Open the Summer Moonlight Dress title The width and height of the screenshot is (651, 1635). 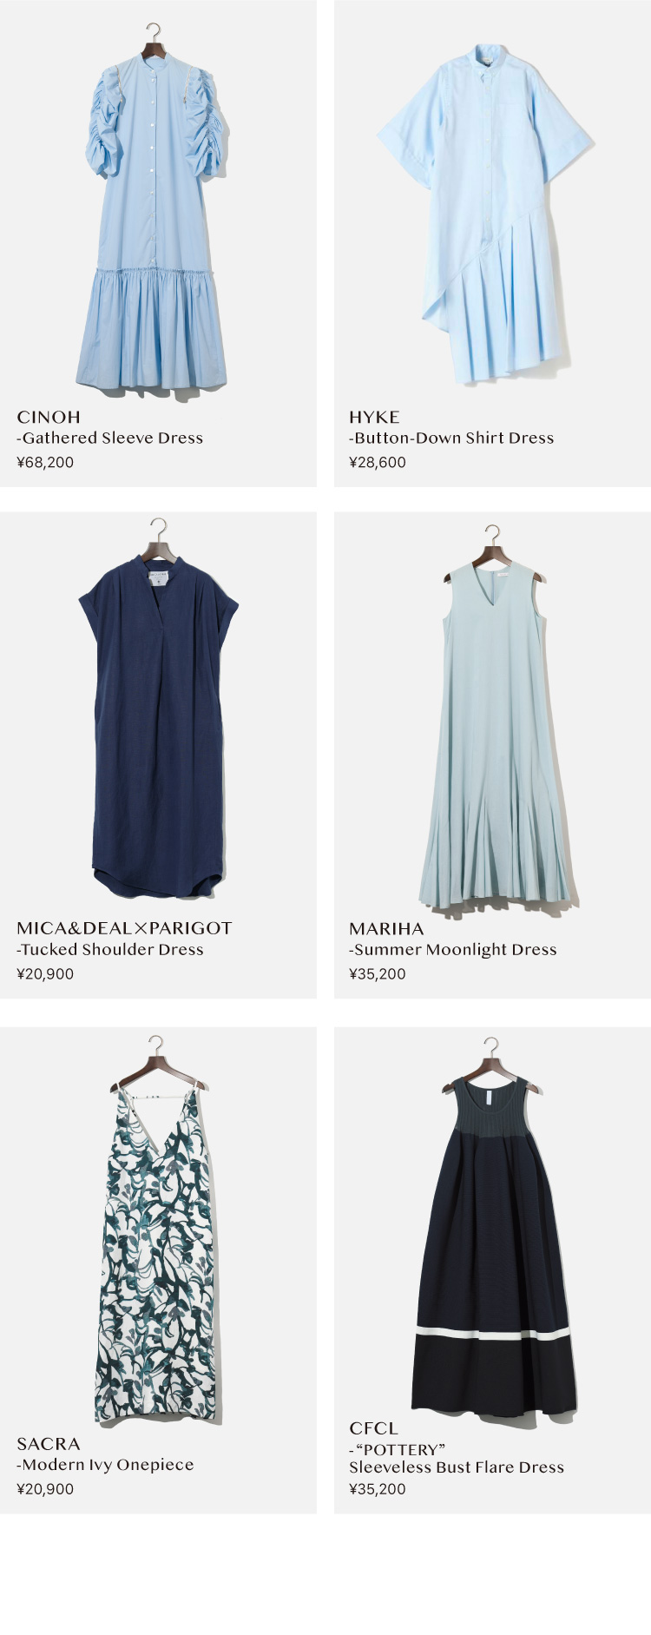click(x=453, y=950)
